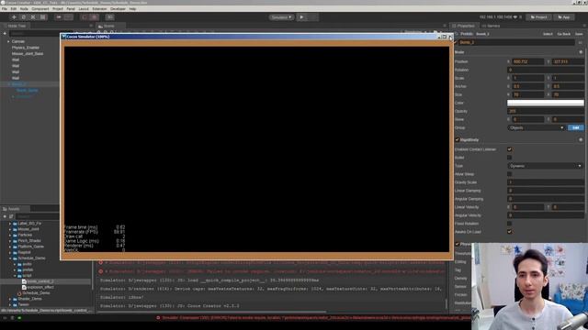Viewport: 588px width, 330px height.
Task: Expand the Particles assets folder
Action: pos(10,235)
